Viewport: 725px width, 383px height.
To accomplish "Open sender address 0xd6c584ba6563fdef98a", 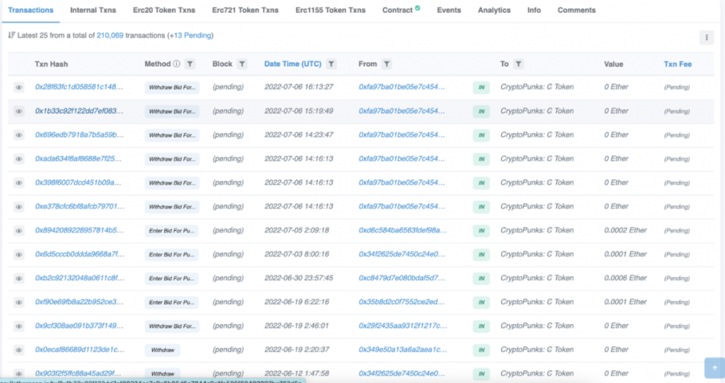I will pos(403,230).
